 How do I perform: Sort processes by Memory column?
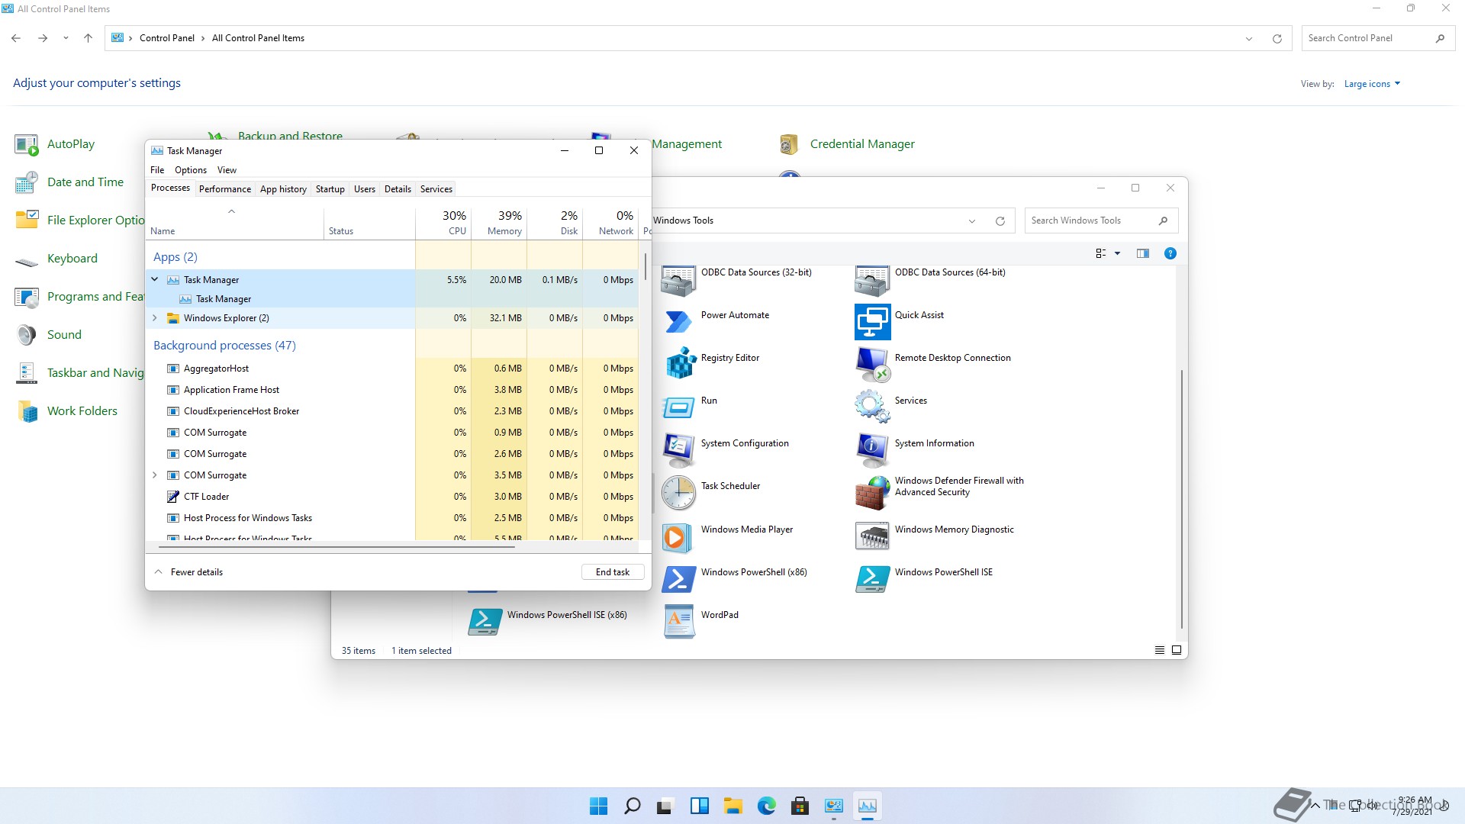[499, 223]
